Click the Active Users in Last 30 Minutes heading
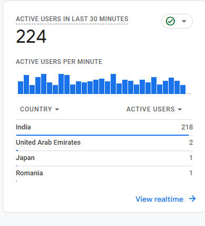The height and width of the screenshot is (226, 205). 72,19
